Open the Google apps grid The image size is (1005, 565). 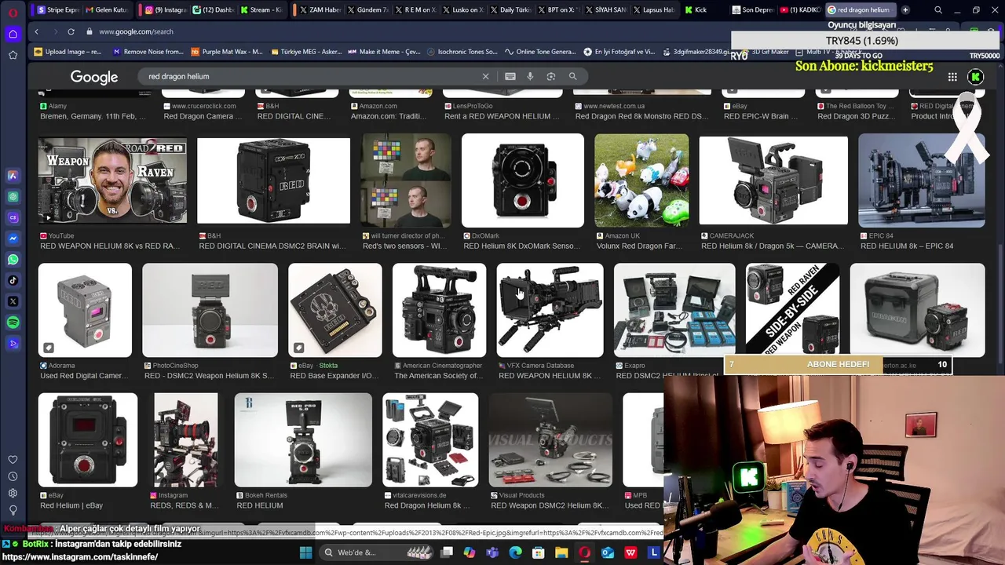tap(952, 77)
